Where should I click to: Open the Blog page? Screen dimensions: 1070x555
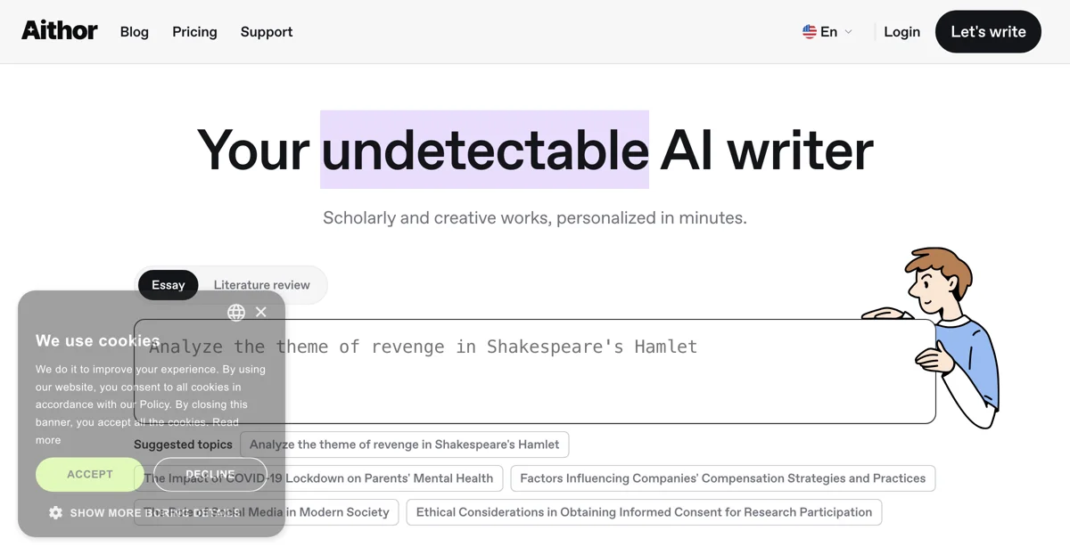click(135, 32)
